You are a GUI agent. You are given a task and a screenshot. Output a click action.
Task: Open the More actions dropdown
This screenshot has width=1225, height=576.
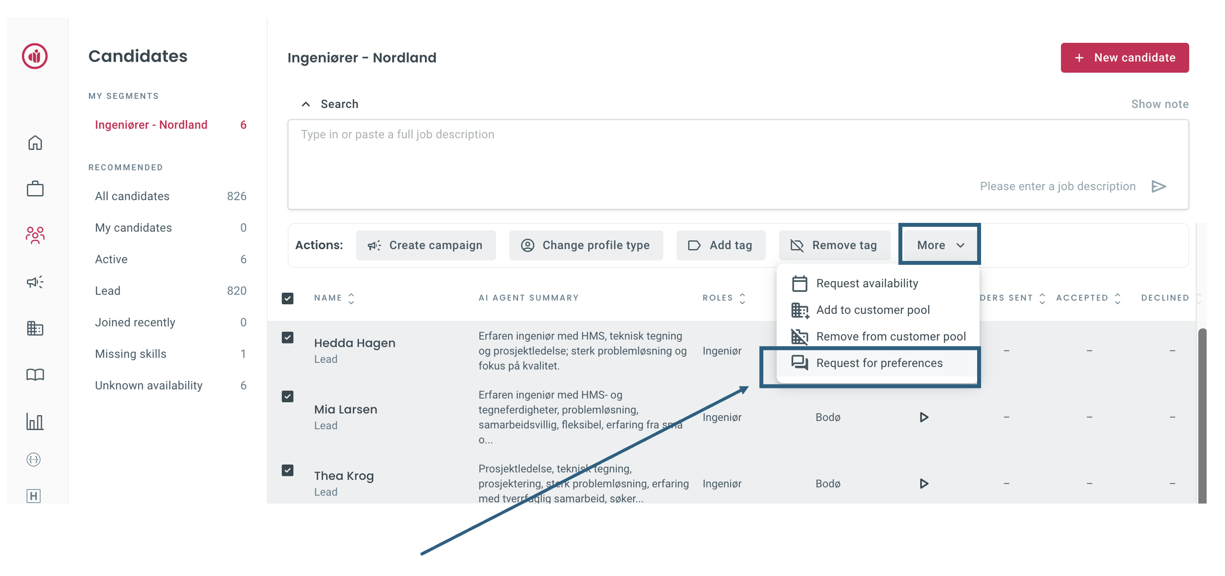[940, 245]
